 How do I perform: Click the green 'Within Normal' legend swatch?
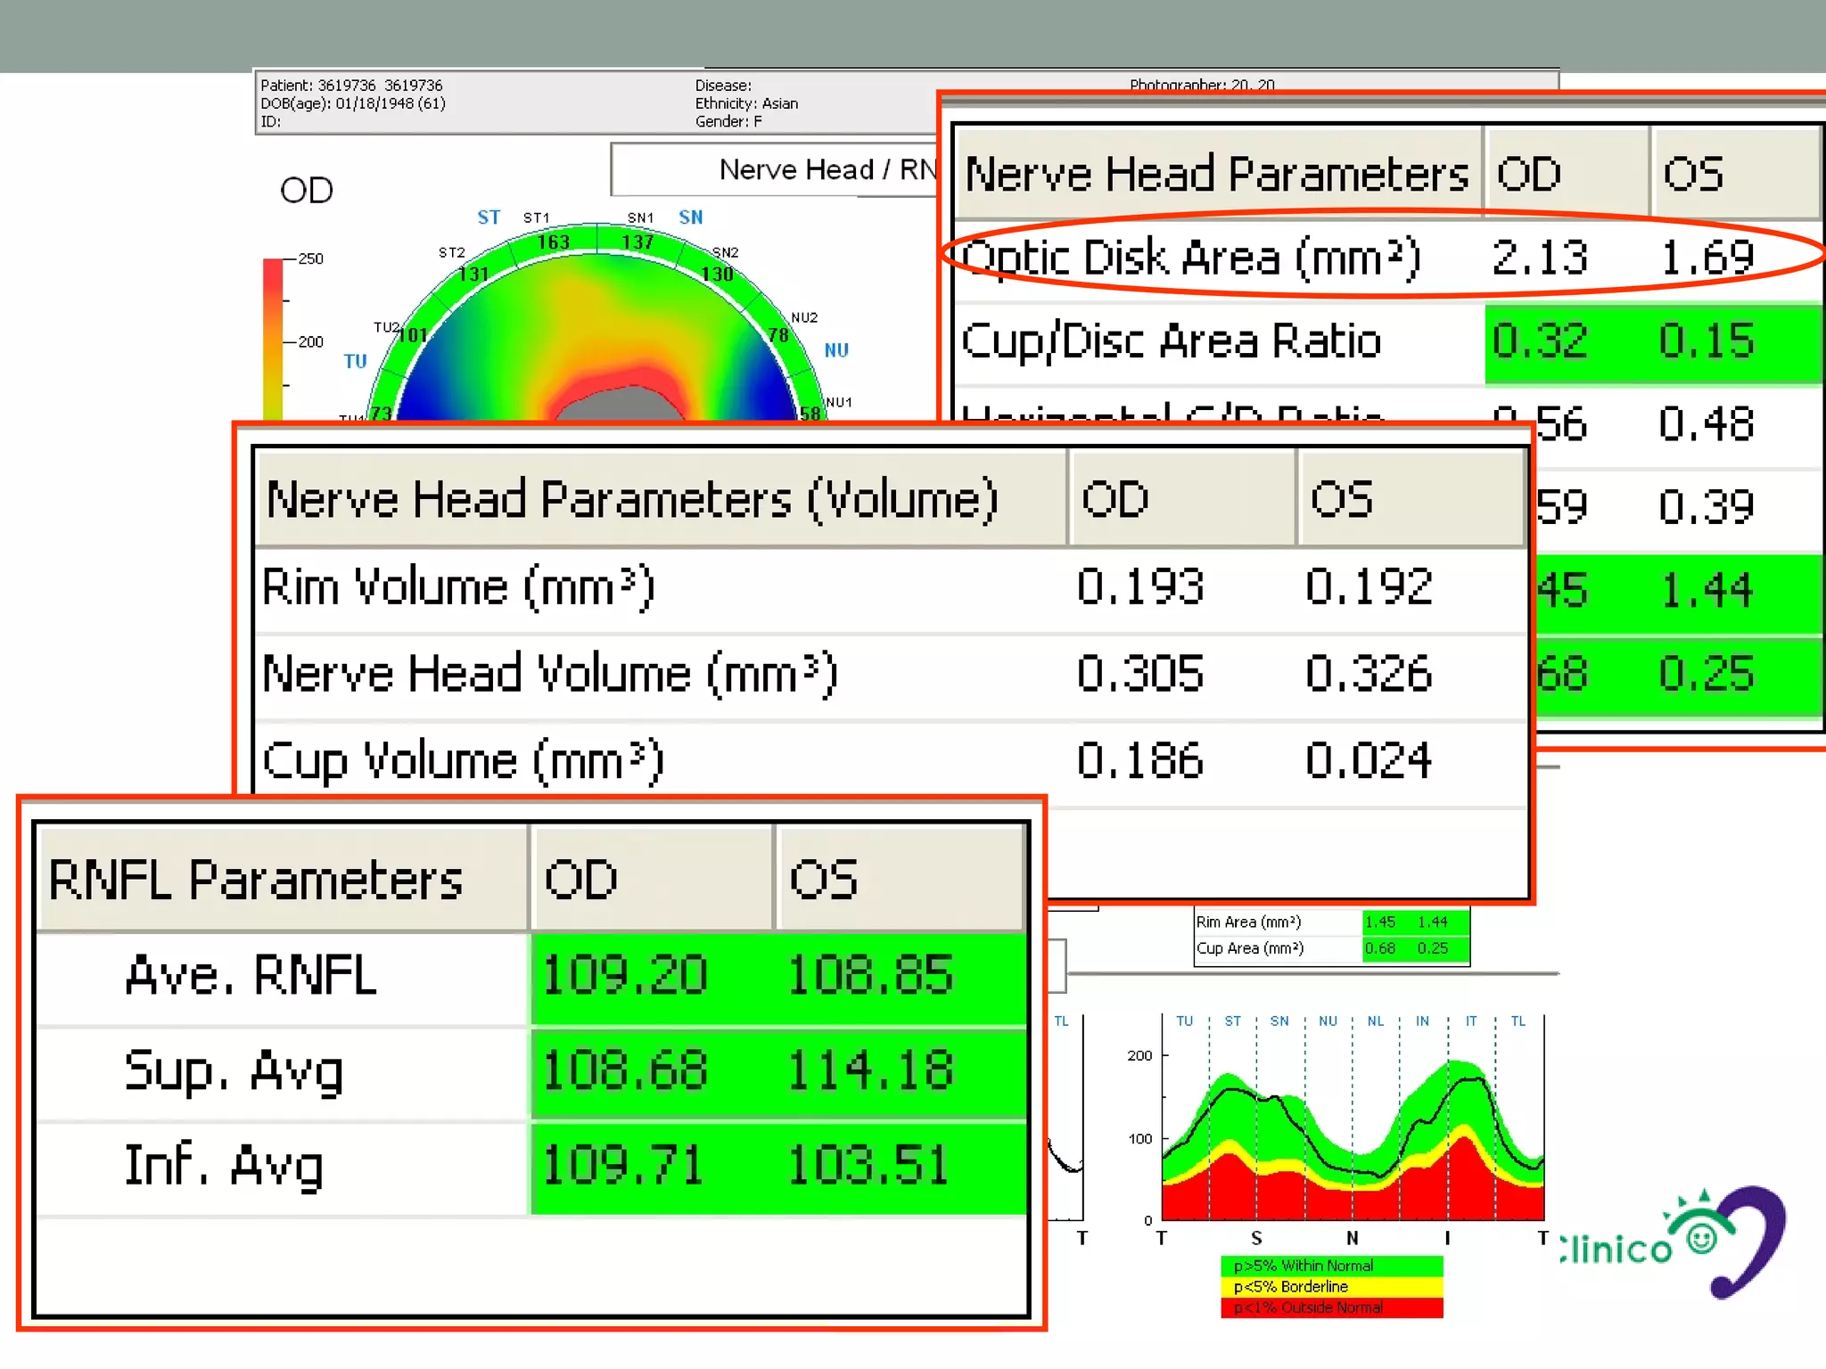pos(1330,1266)
